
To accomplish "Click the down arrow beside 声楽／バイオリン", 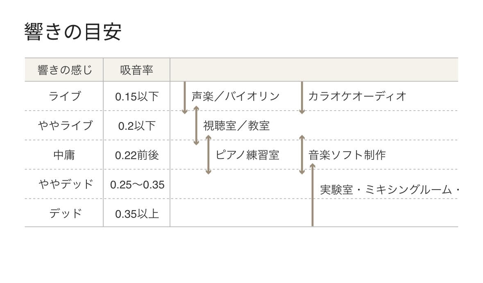I will pos(184,97).
